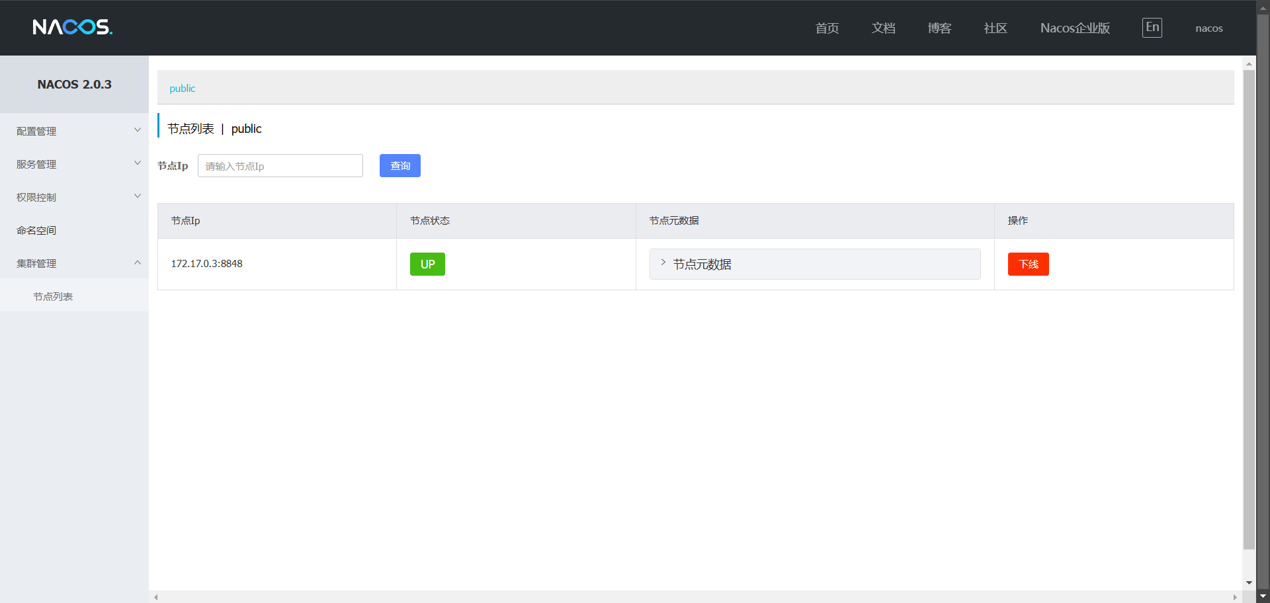Open the nacos user menu
This screenshot has width=1270, height=603.
point(1209,28)
